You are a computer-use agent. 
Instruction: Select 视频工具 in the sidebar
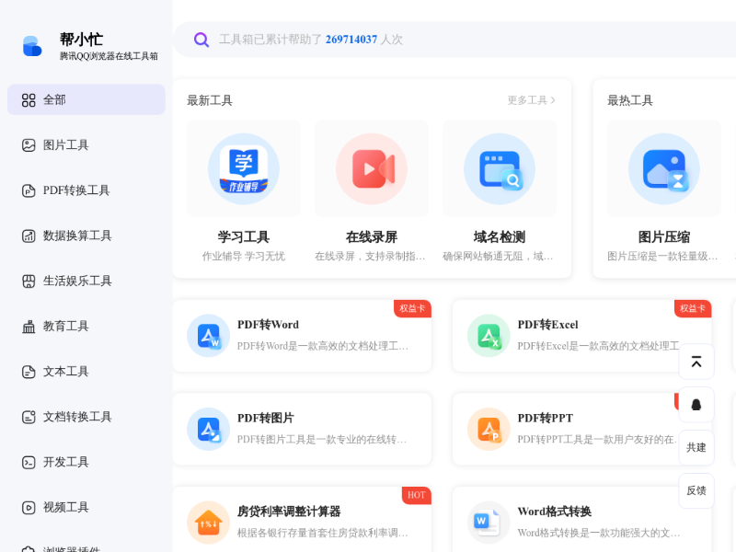tap(86, 508)
